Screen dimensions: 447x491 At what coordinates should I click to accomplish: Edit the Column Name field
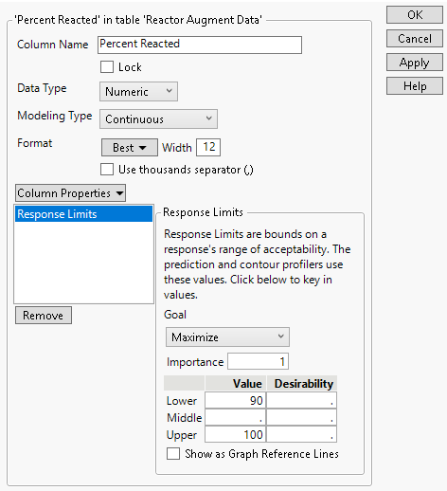[x=200, y=45]
